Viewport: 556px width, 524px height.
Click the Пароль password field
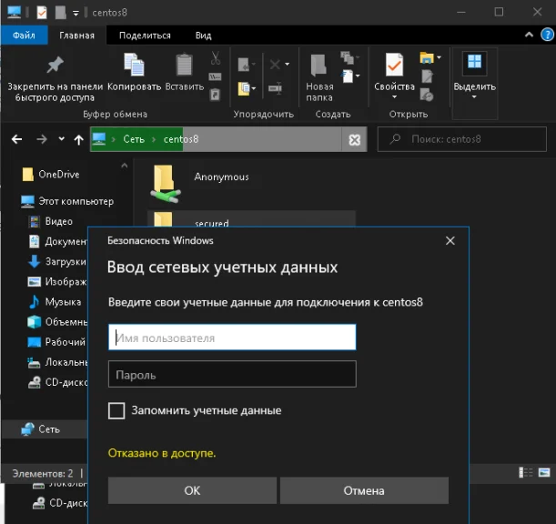[x=231, y=375]
